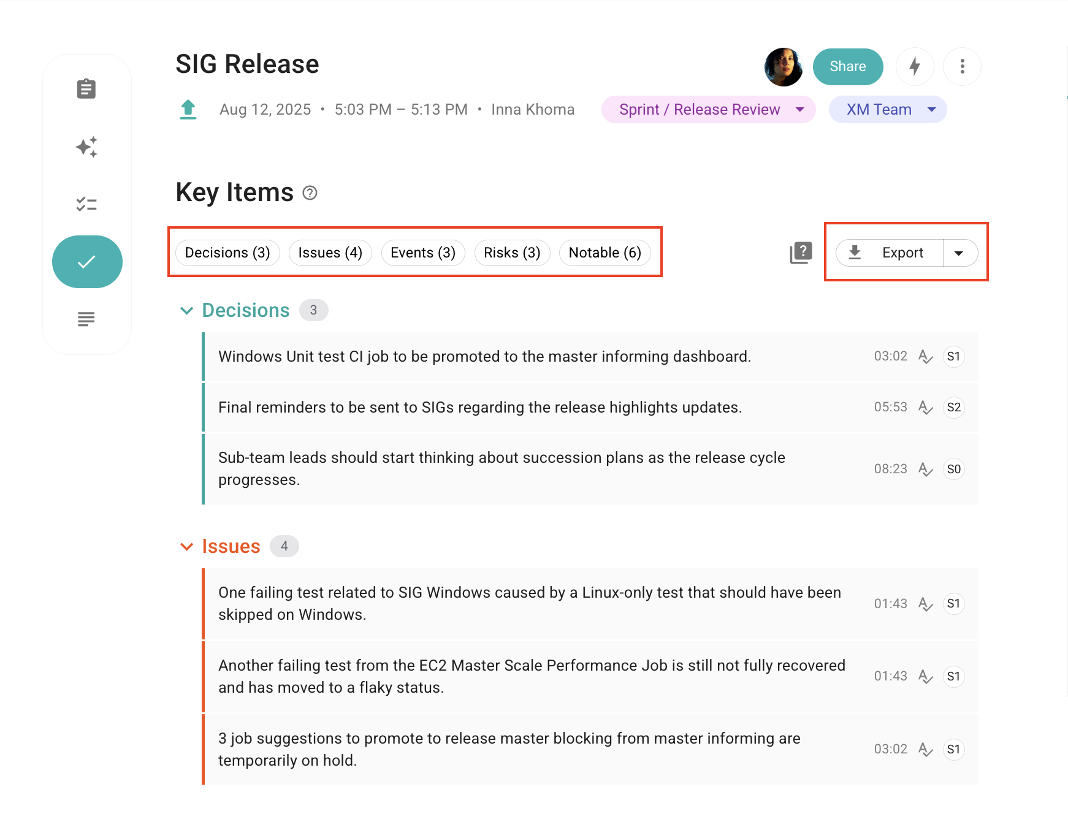This screenshot has height=819, width=1068.
Task: Click the Export button
Action: (x=890, y=253)
